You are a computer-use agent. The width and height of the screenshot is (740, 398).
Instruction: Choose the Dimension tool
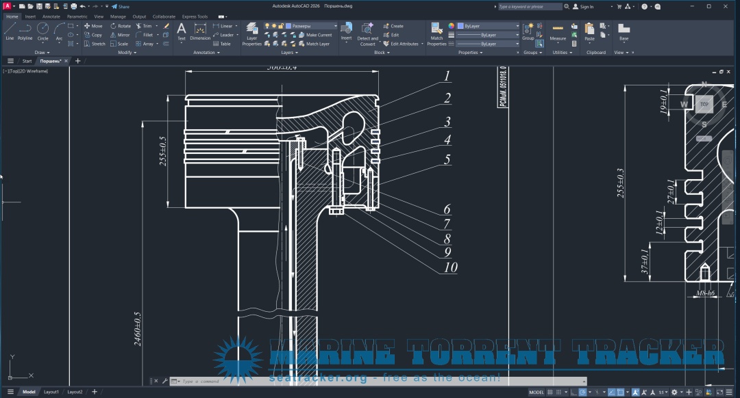[x=200, y=31]
